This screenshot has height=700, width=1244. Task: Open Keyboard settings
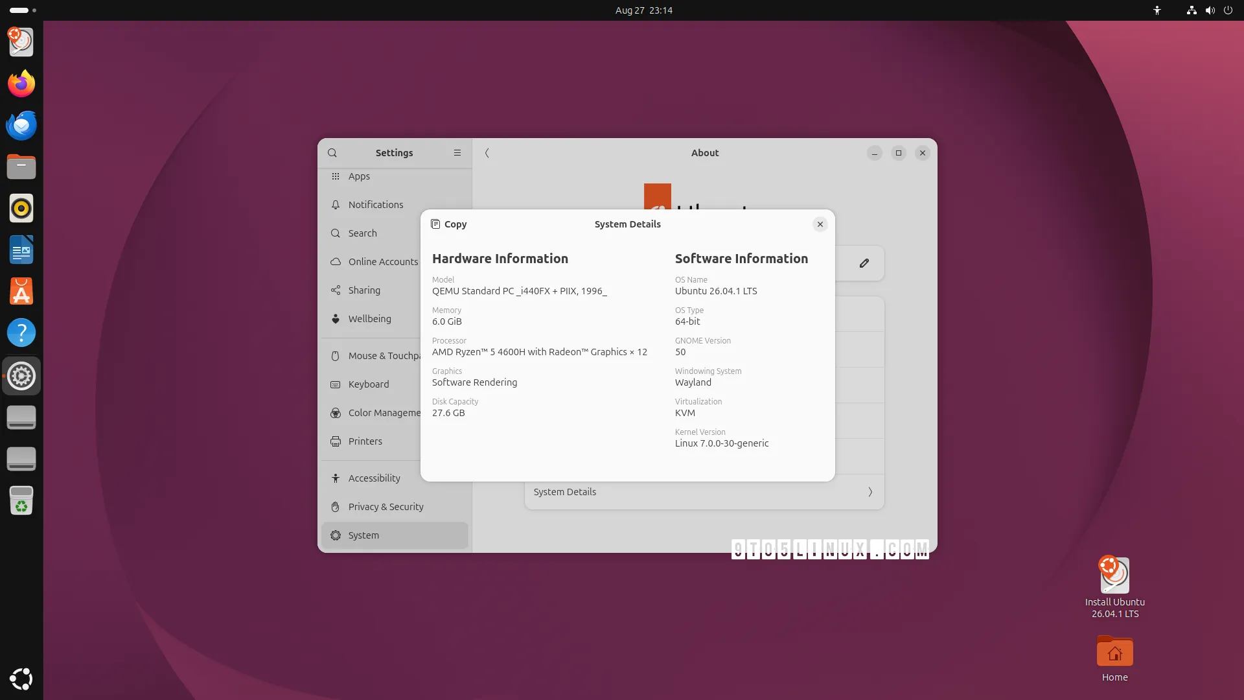(x=371, y=384)
